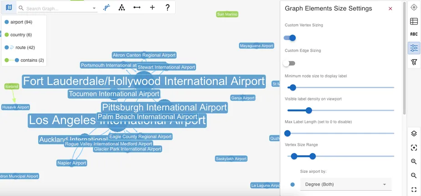421x196 pixels.
Task: Toggle contains legend entry visibility
Action: (24, 60)
